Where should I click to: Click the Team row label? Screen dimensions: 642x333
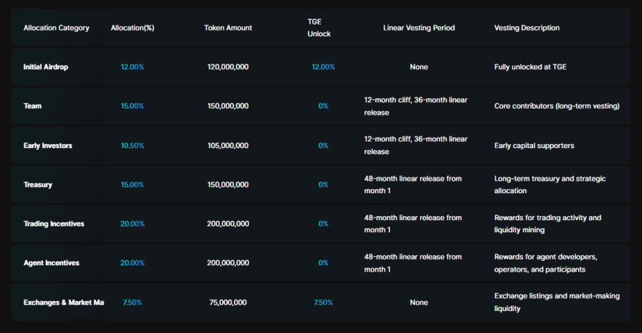tap(33, 106)
